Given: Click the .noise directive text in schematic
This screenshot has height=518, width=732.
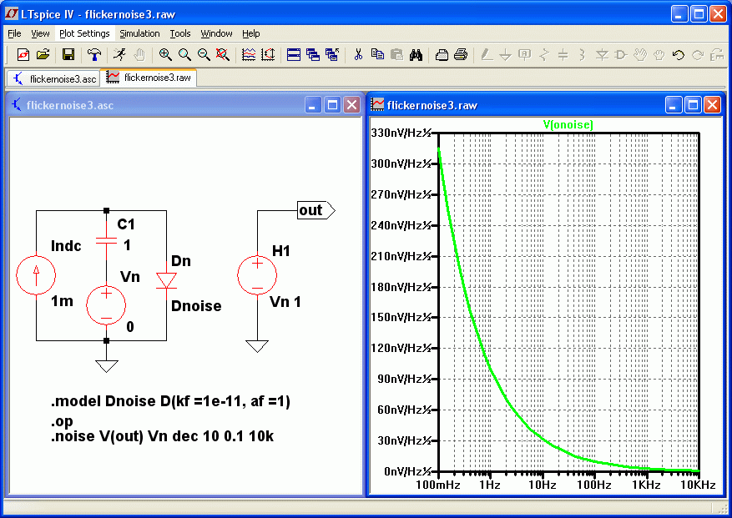Looking at the screenshot, I should point(162,436).
